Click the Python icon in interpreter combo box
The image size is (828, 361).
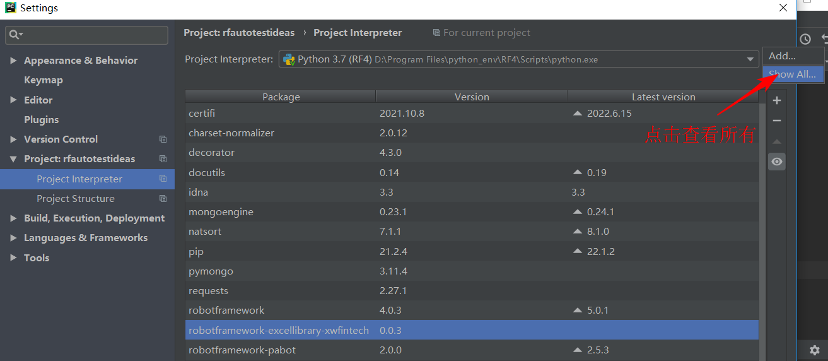(x=289, y=59)
